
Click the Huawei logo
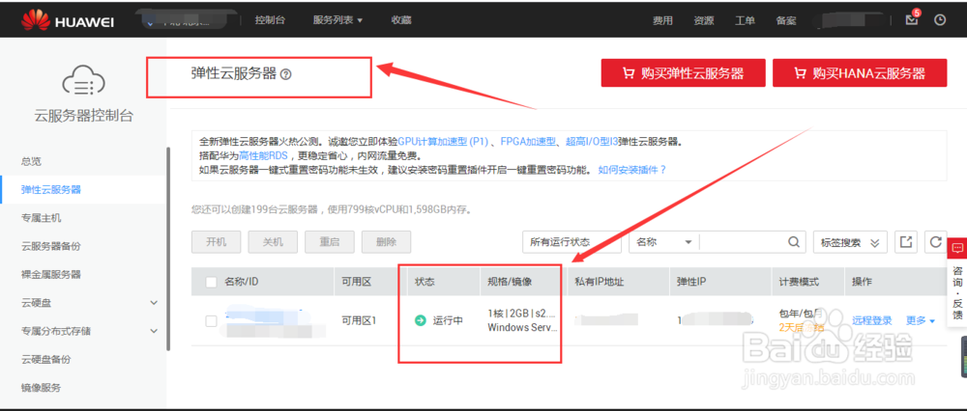click(x=68, y=20)
